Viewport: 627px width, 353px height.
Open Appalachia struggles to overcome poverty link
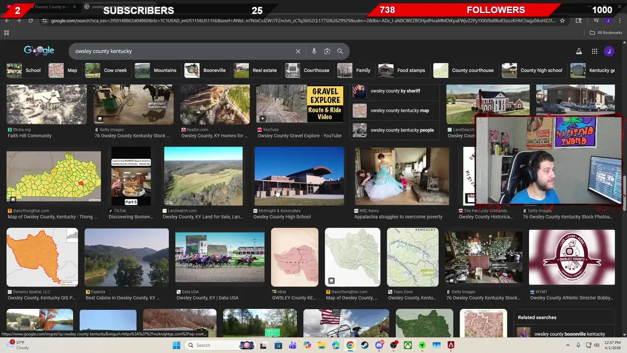pos(398,217)
